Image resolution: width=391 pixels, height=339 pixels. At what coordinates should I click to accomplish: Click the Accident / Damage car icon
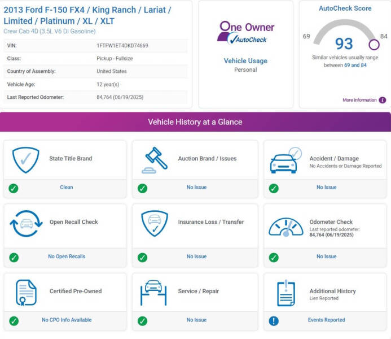tap(286, 160)
